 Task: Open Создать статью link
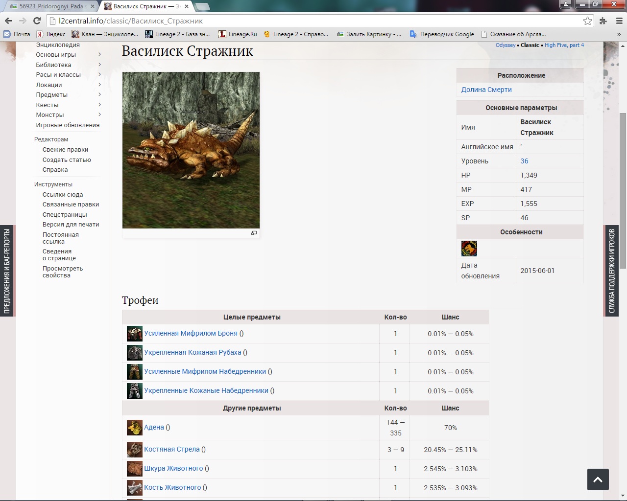[67, 160]
